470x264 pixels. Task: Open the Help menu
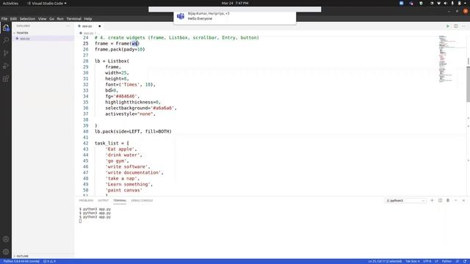tap(88, 18)
